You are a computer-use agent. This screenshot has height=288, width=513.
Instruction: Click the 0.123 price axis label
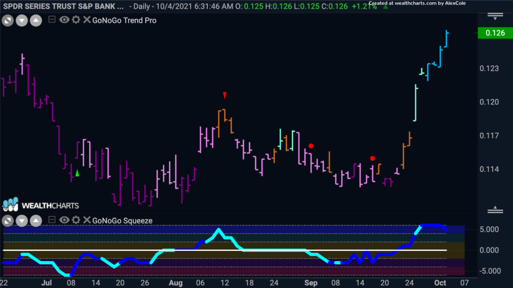tap(489, 68)
